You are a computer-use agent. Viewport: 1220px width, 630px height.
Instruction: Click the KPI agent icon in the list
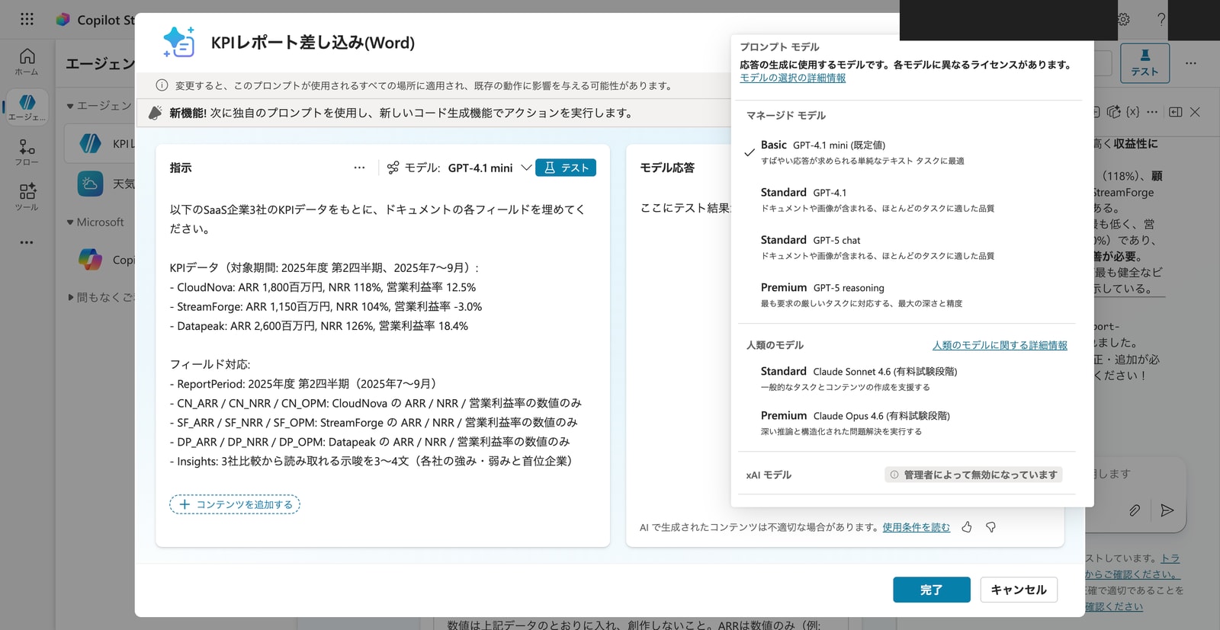90,143
